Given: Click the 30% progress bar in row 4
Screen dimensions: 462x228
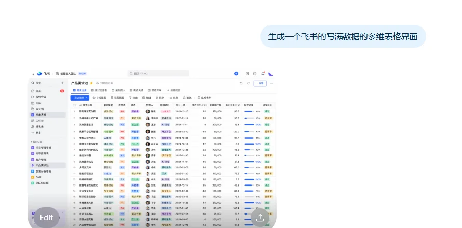Looking at the screenshot, I should pyautogui.click(x=249, y=132).
